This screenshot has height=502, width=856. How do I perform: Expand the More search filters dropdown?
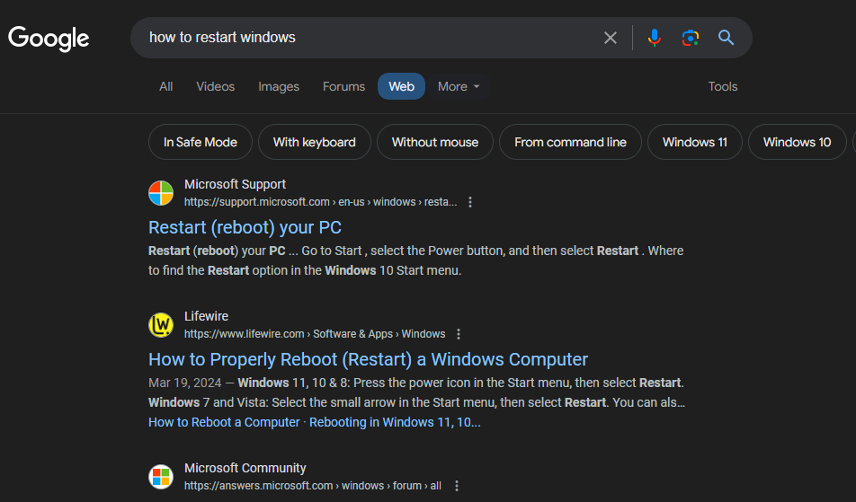(x=459, y=87)
